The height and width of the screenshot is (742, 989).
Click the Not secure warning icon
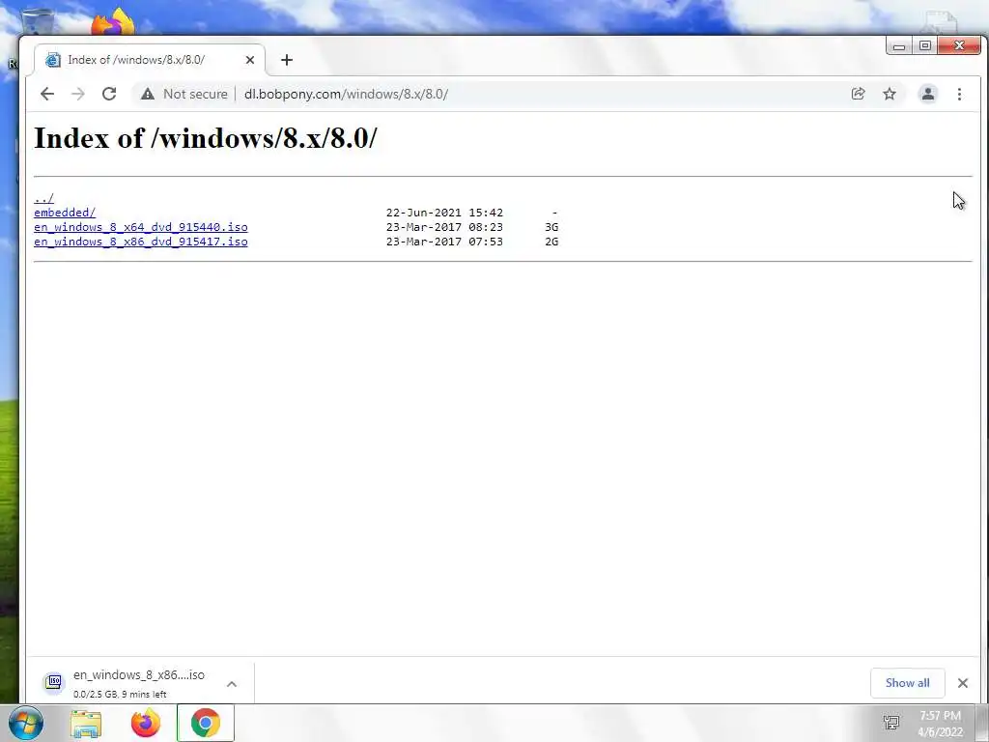[148, 94]
